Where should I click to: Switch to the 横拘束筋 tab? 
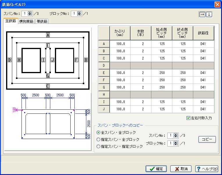click(x=26, y=21)
